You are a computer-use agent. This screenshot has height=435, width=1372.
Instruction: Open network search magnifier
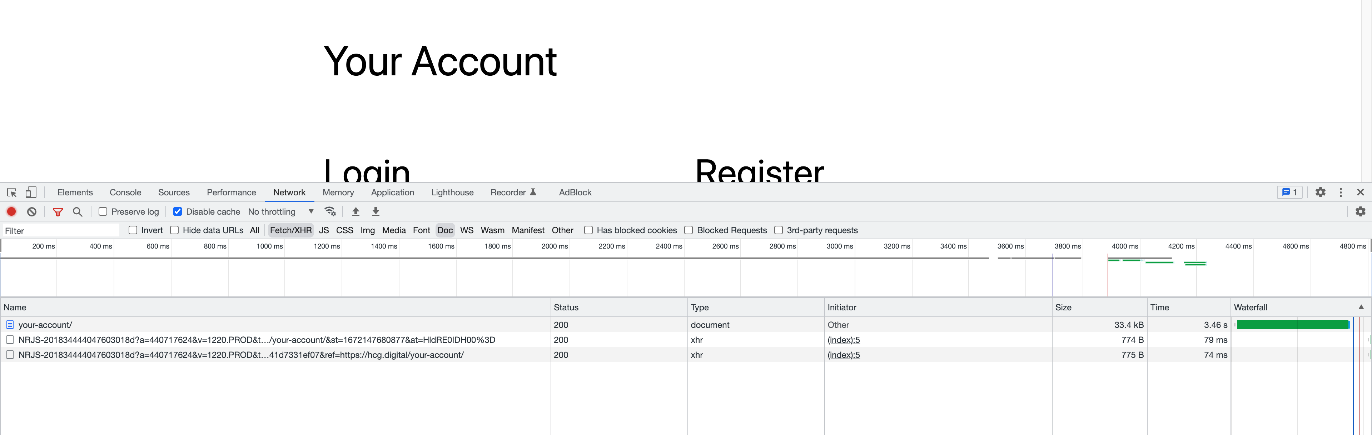[x=78, y=211]
